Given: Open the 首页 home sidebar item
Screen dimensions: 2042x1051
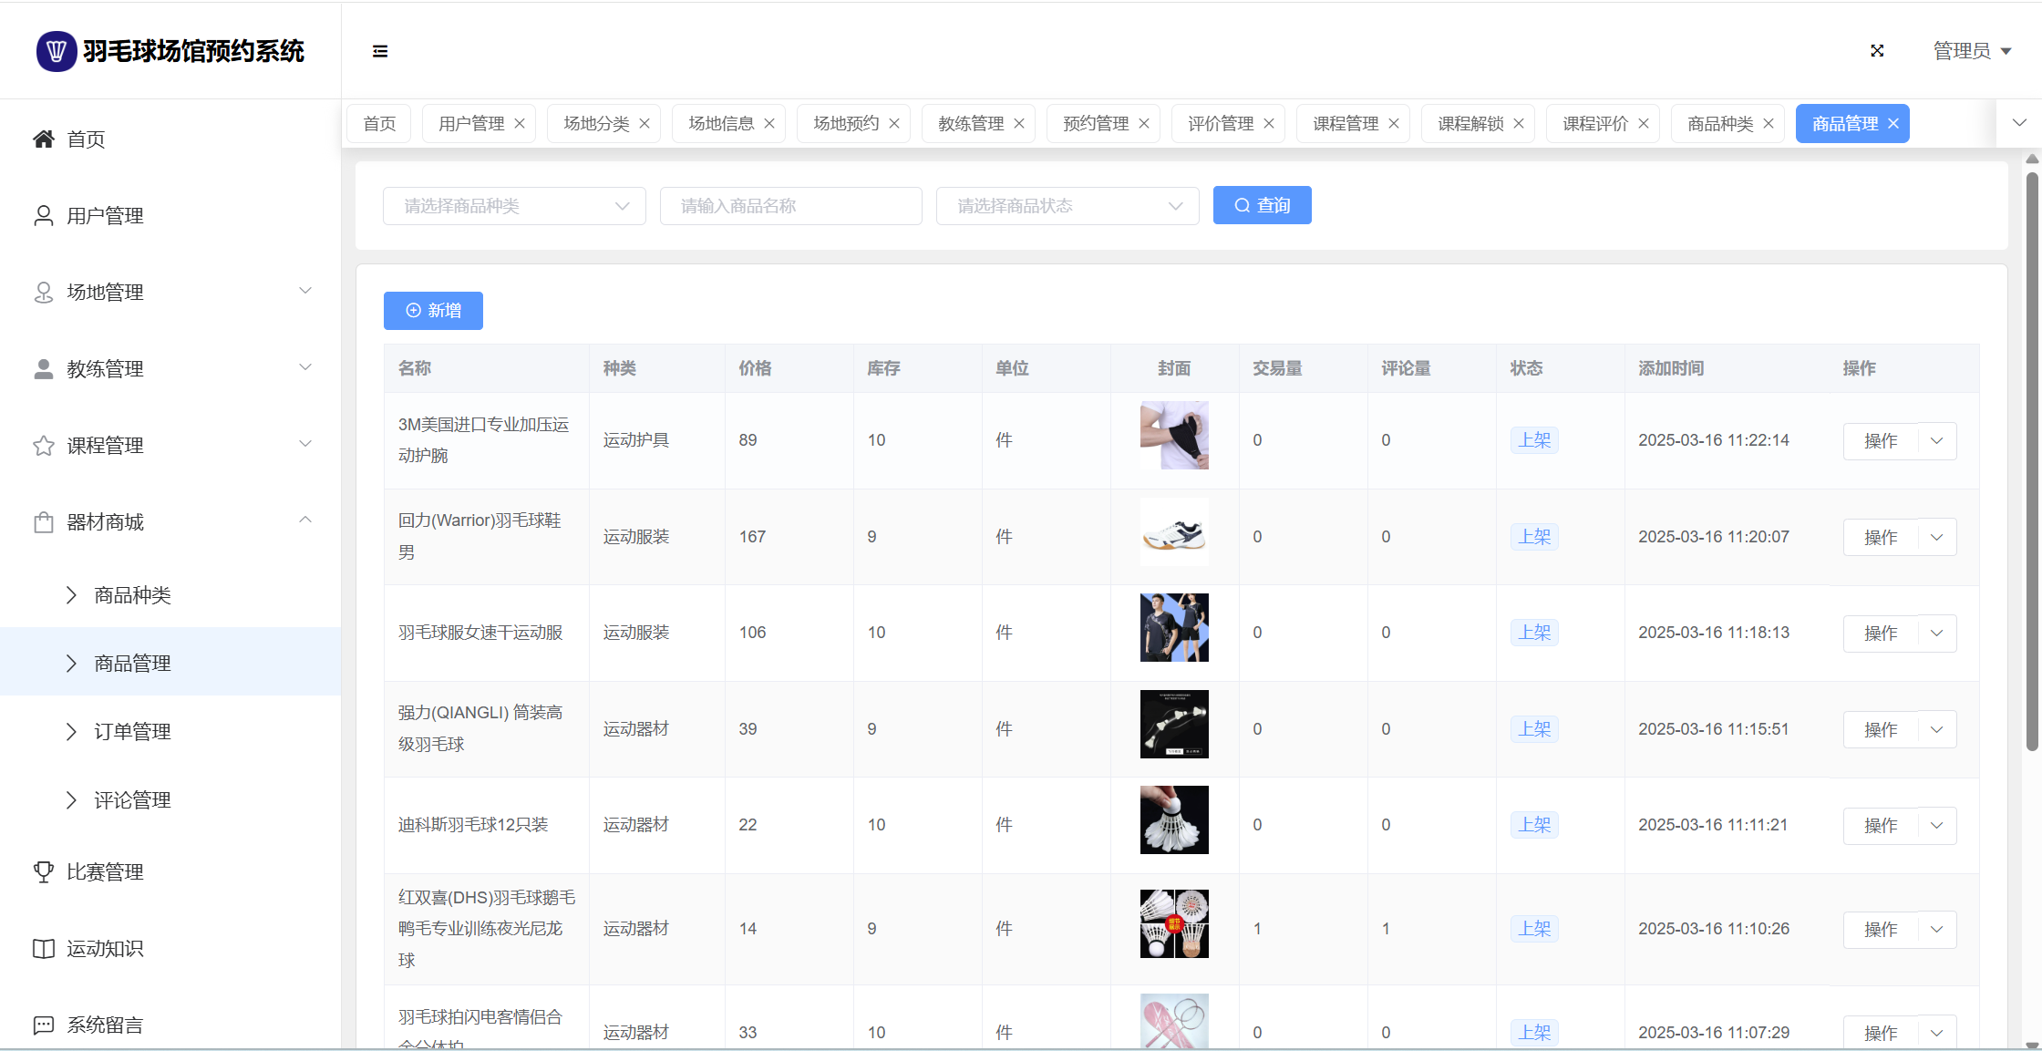Looking at the screenshot, I should pos(86,139).
